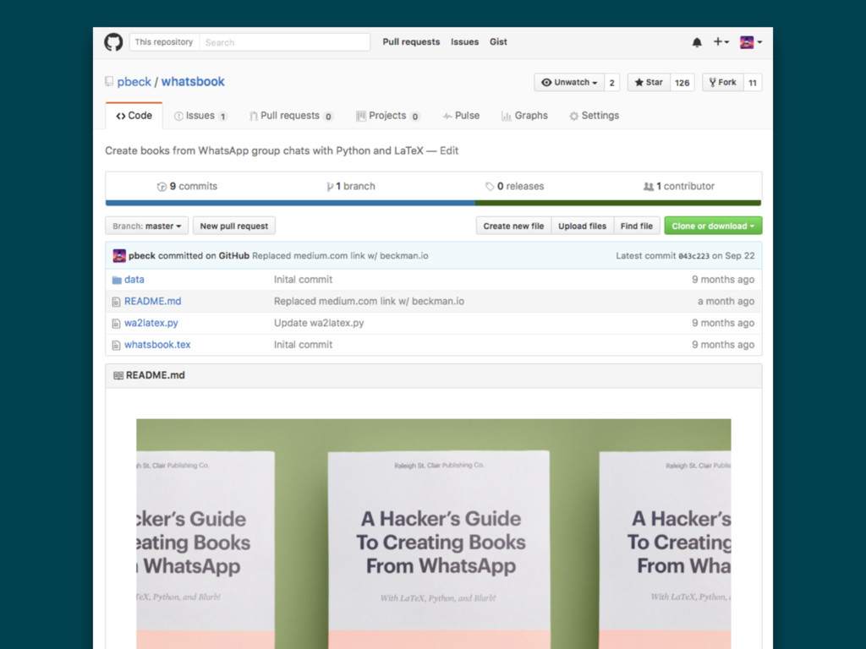Click Upload files button
Screen dimensions: 866x649
pyautogui.click(x=582, y=226)
